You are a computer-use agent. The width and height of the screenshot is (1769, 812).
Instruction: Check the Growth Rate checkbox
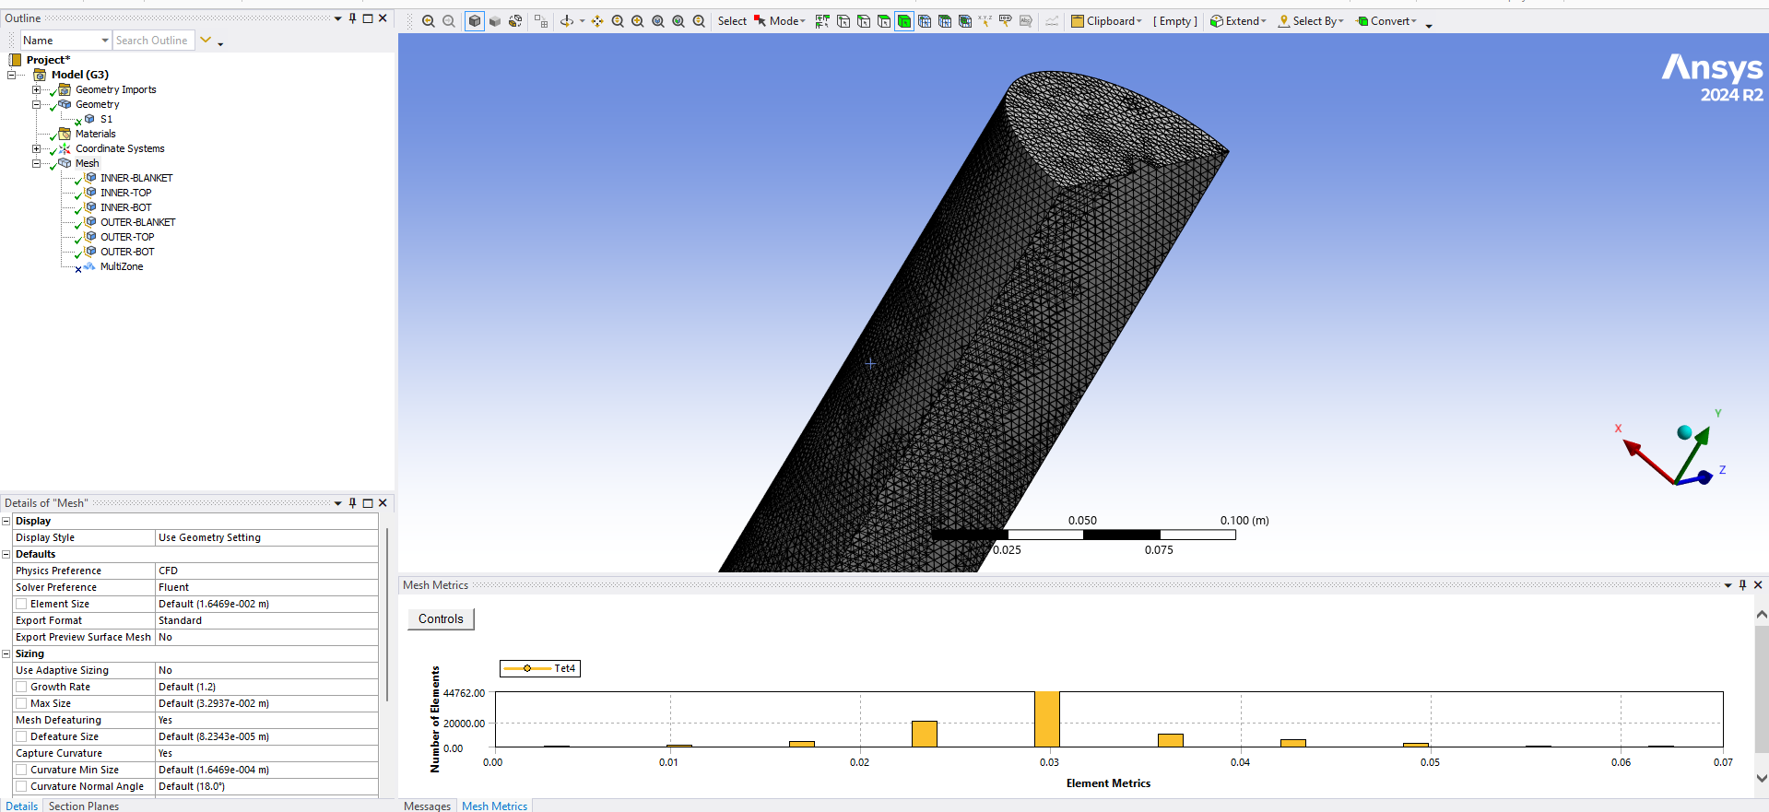pos(21,687)
